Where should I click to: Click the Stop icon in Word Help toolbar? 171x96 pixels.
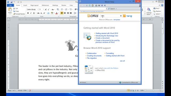point(87,5)
